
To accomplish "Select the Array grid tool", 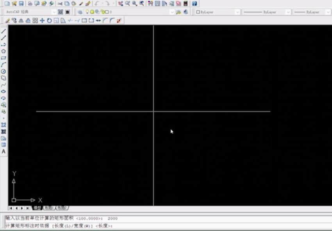I will click(x=35, y=21).
